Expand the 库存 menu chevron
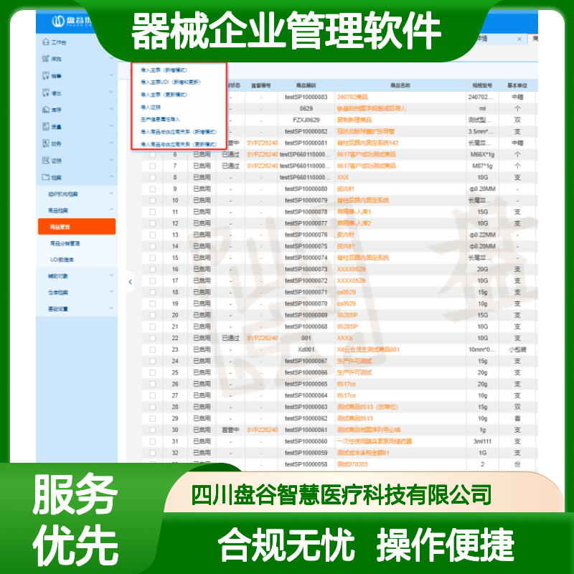The height and width of the screenshot is (574, 574). pyautogui.click(x=111, y=109)
